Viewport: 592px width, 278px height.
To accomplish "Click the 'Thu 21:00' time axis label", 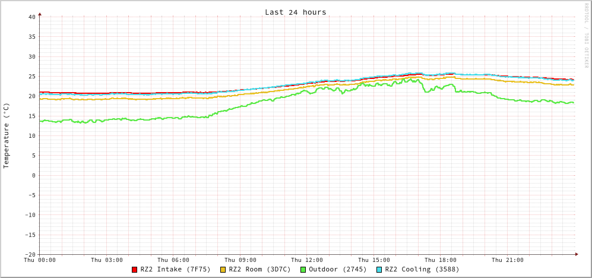I will [x=508, y=260].
